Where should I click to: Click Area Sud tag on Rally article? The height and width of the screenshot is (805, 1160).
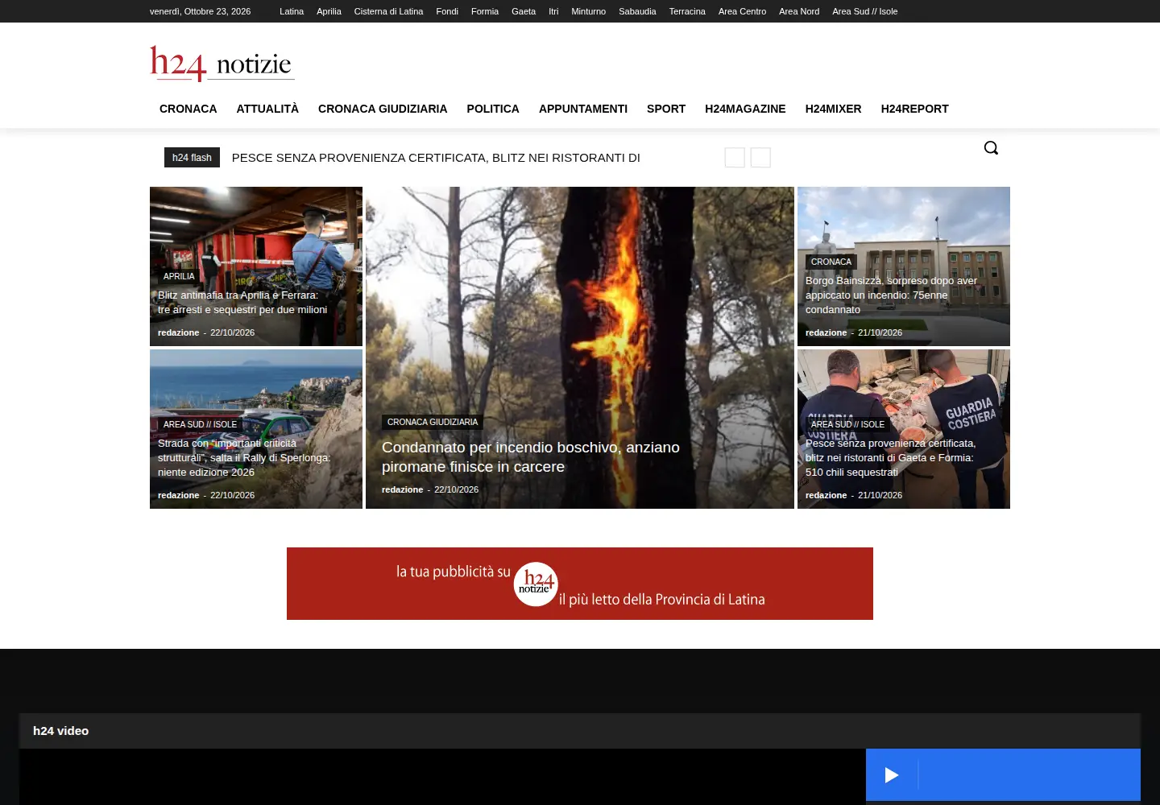[x=200, y=424]
